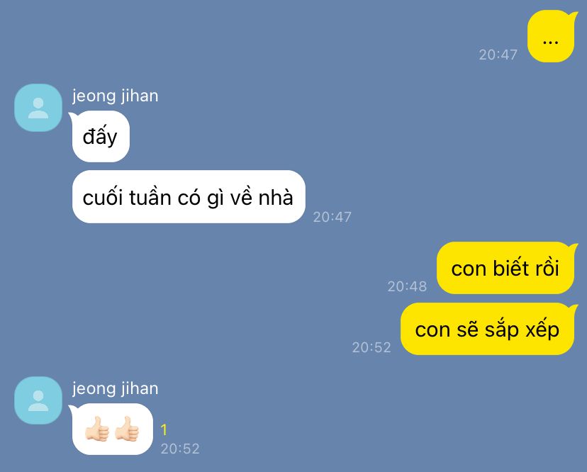Tap the second thumbs-up emoji
The width and height of the screenshot is (587, 472).
(128, 429)
